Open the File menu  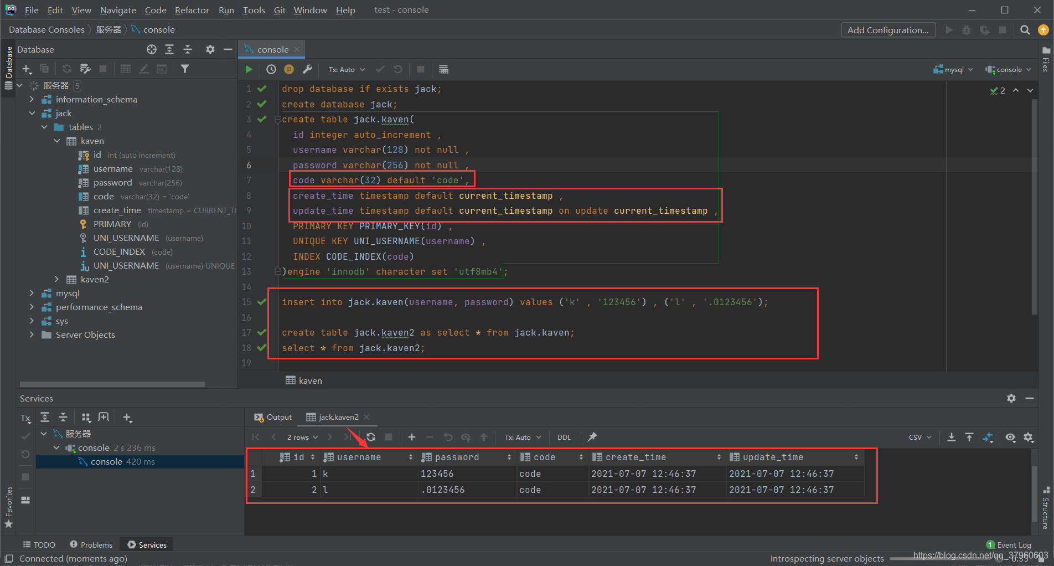32,10
